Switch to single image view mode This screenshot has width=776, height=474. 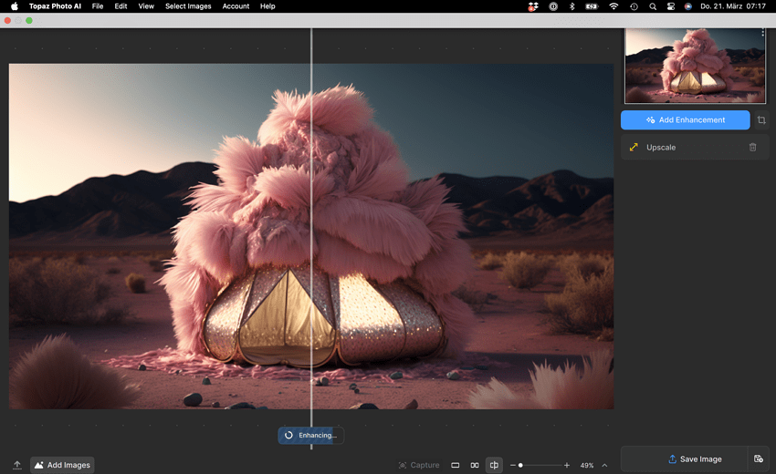click(x=455, y=465)
